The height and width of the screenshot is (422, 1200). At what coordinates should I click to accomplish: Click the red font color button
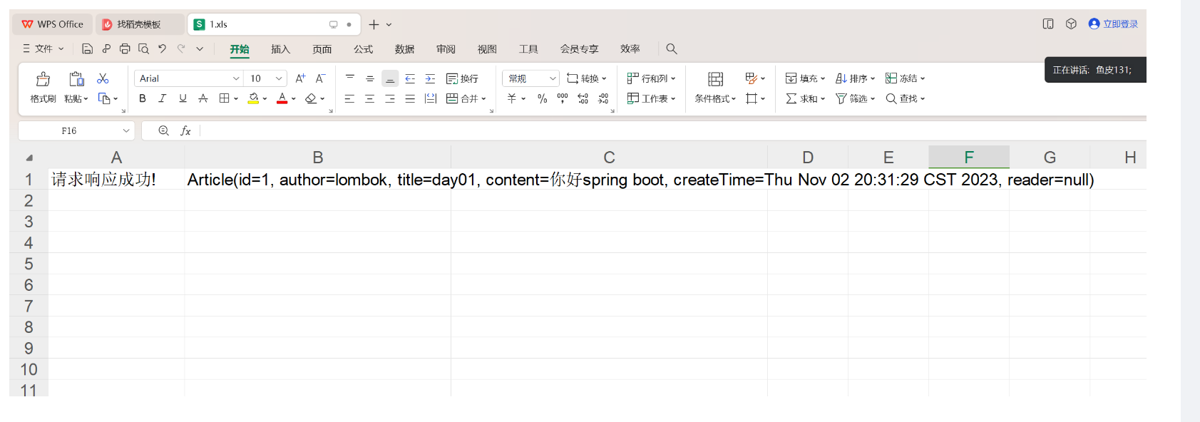[x=282, y=98]
